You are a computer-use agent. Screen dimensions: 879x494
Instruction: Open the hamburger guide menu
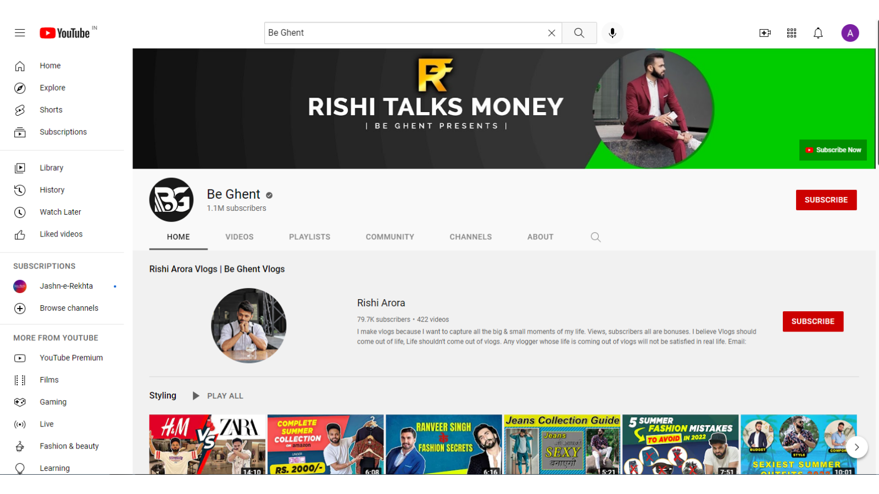pos(20,33)
